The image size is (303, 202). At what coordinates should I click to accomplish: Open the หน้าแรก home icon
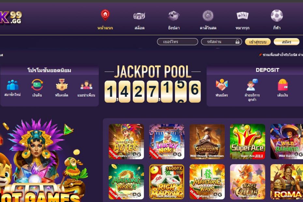pyautogui.click(x=105, y=15)
